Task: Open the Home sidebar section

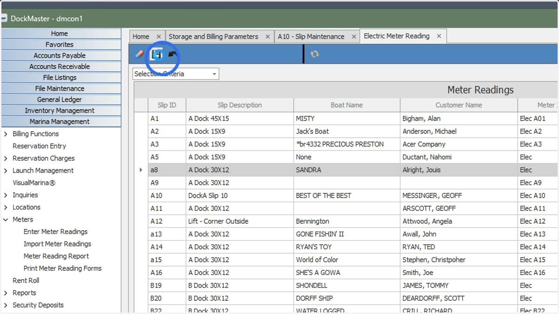Action: coord(61,33)
